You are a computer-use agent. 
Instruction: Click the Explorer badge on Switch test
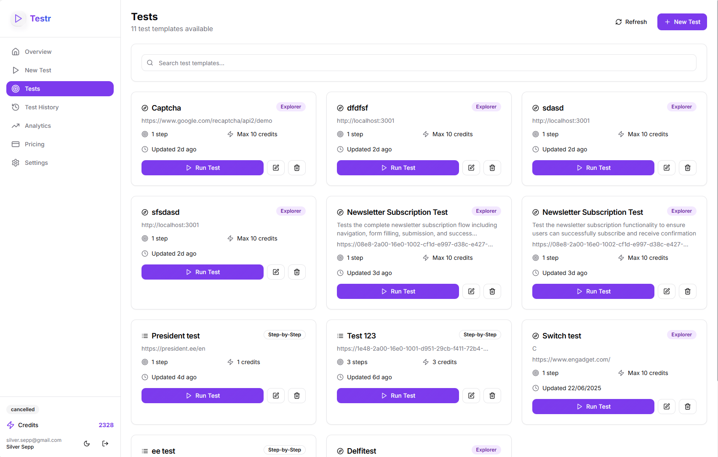pyautogui.click(x=682, y=335)
